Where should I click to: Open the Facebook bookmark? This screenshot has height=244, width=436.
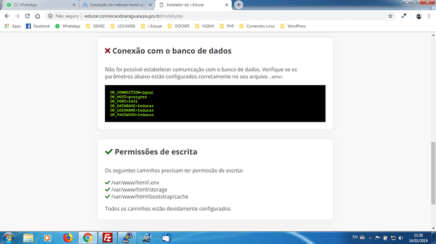(x=38, y=26)
